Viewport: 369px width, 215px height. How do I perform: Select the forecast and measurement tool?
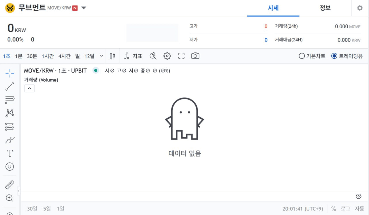(10, 127)
